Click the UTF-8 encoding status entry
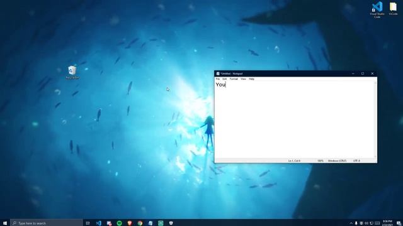 [356, 161]
